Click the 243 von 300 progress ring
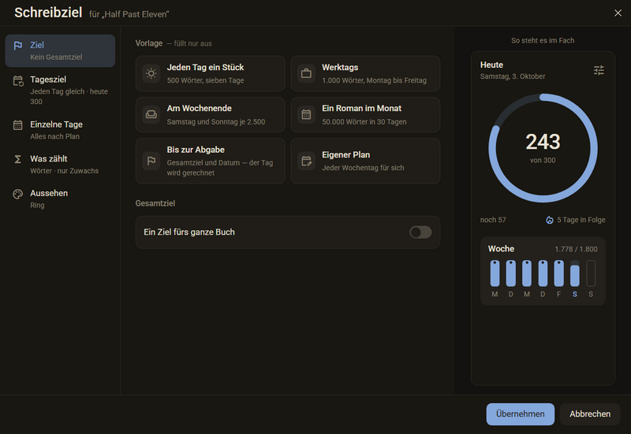This screenshot has height=434, width=631. [543, 148]
